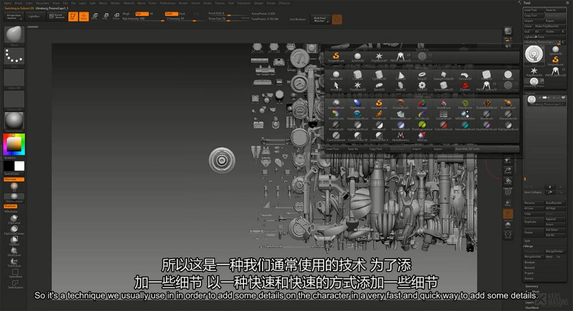Screen dimensions: 573x311
Task: Adjust the Rgb Intensity slider
Action: [143, 18]
